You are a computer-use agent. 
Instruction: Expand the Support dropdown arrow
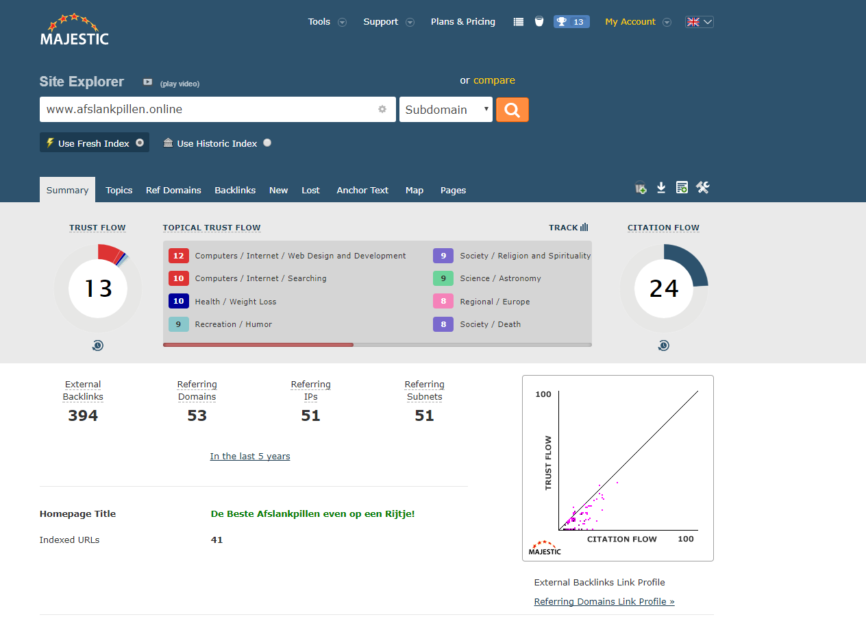pyautogui.click(x=410, y=22)
